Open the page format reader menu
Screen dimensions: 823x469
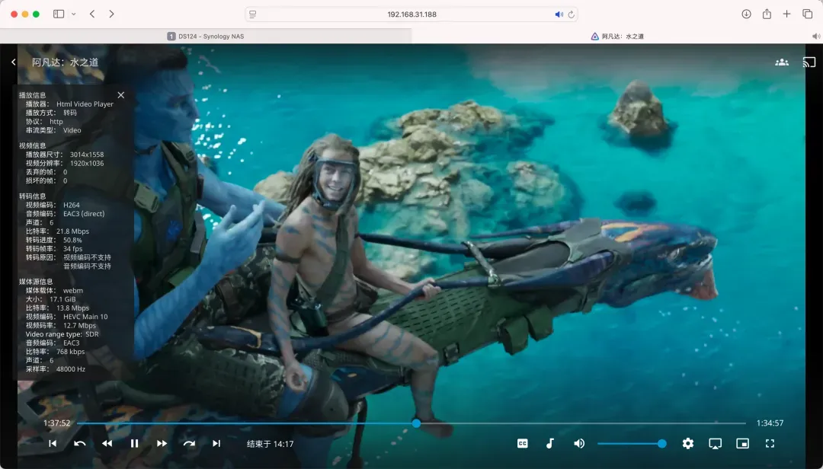252,14
